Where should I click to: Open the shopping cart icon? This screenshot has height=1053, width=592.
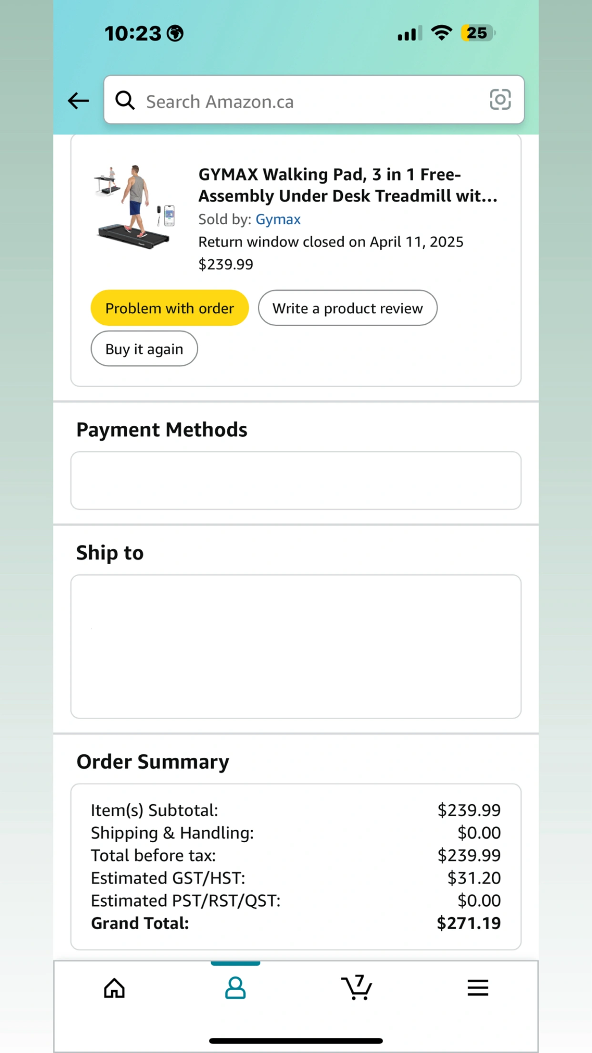(357, 987)
